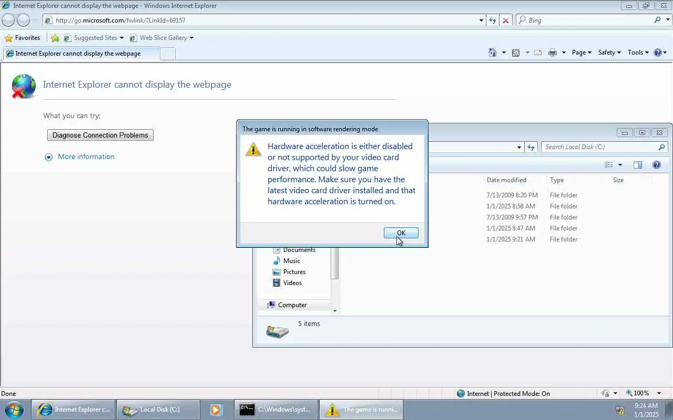
Task: Open the Home button dropdown arrow
Action: 504,52
